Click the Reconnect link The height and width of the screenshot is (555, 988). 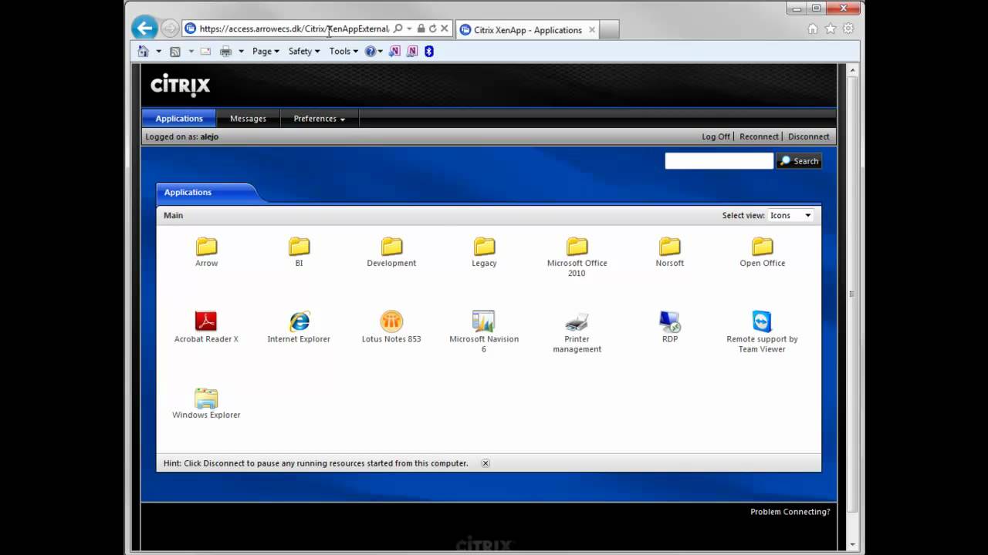click(759, 136)
